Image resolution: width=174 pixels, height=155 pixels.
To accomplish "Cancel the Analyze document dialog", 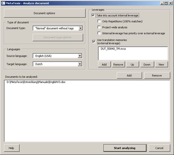I will (x=159, y=148).
